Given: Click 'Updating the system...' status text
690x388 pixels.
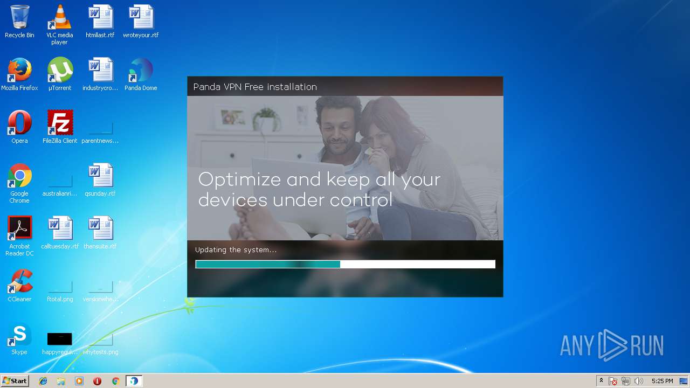Looking at the screenshot, I should click(236, 250).
